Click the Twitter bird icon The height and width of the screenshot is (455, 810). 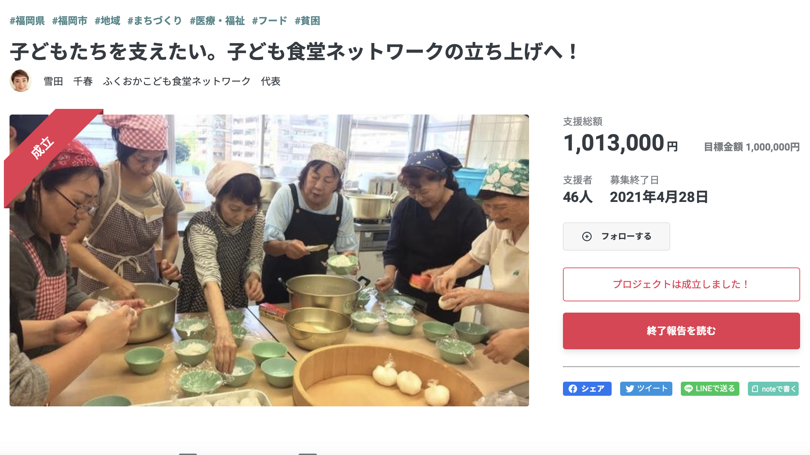point(630,389)
